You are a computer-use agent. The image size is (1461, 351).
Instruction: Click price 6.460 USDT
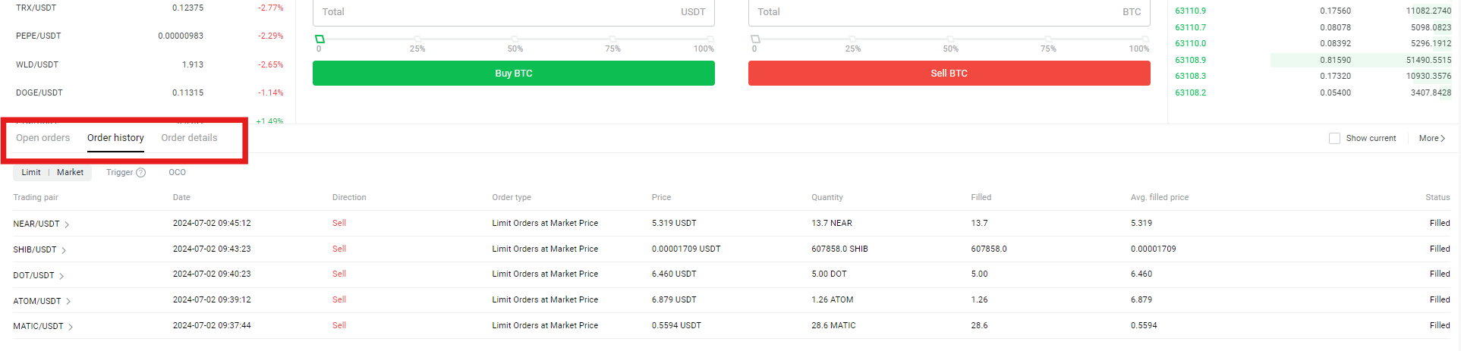(x=674, y=274)
